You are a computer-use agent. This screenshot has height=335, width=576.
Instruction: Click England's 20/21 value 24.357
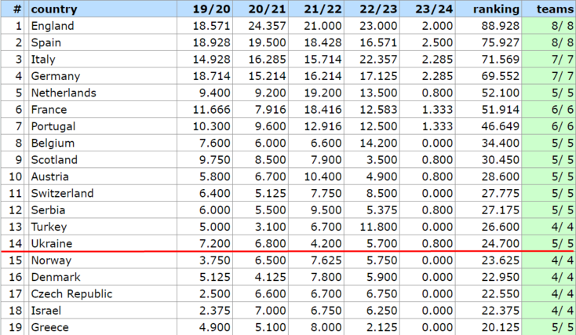coord(267,26)
